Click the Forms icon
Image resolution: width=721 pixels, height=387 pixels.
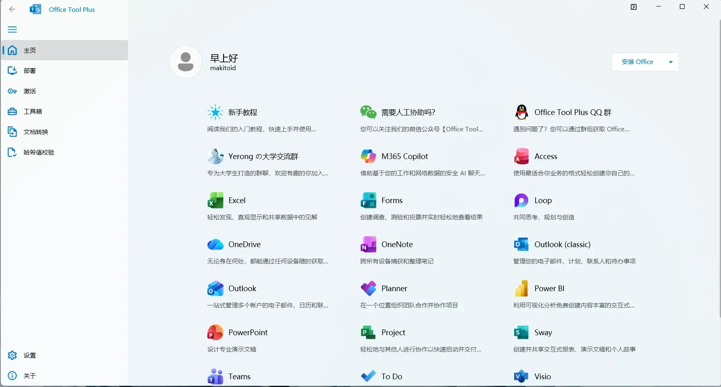368,200
